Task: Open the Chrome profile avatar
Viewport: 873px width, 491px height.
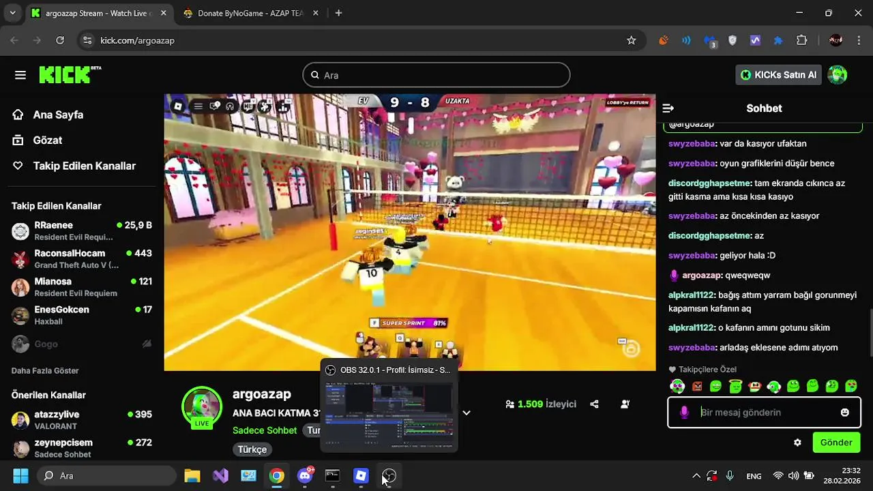Action: (835, 40)
